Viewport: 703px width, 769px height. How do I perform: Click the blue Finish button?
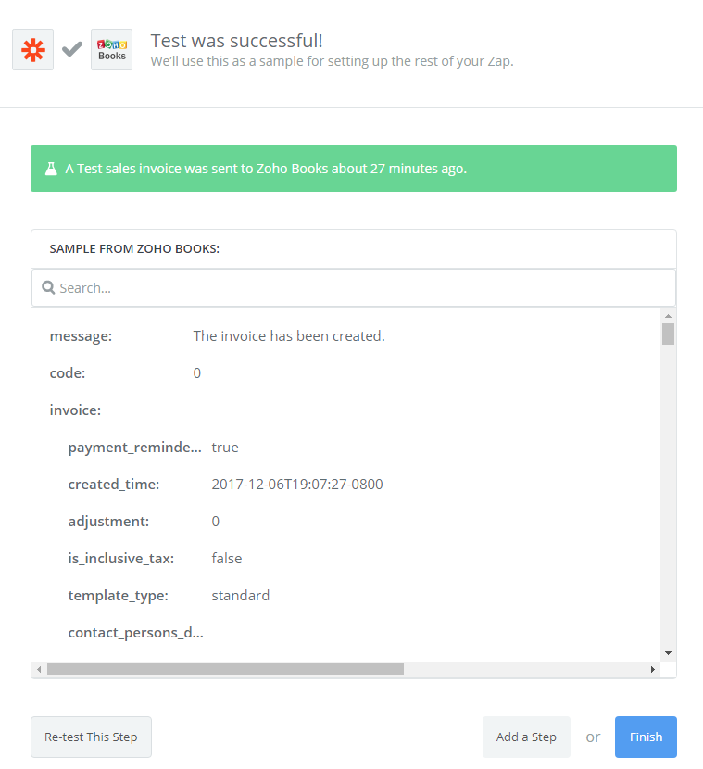(x=646, y=737)
